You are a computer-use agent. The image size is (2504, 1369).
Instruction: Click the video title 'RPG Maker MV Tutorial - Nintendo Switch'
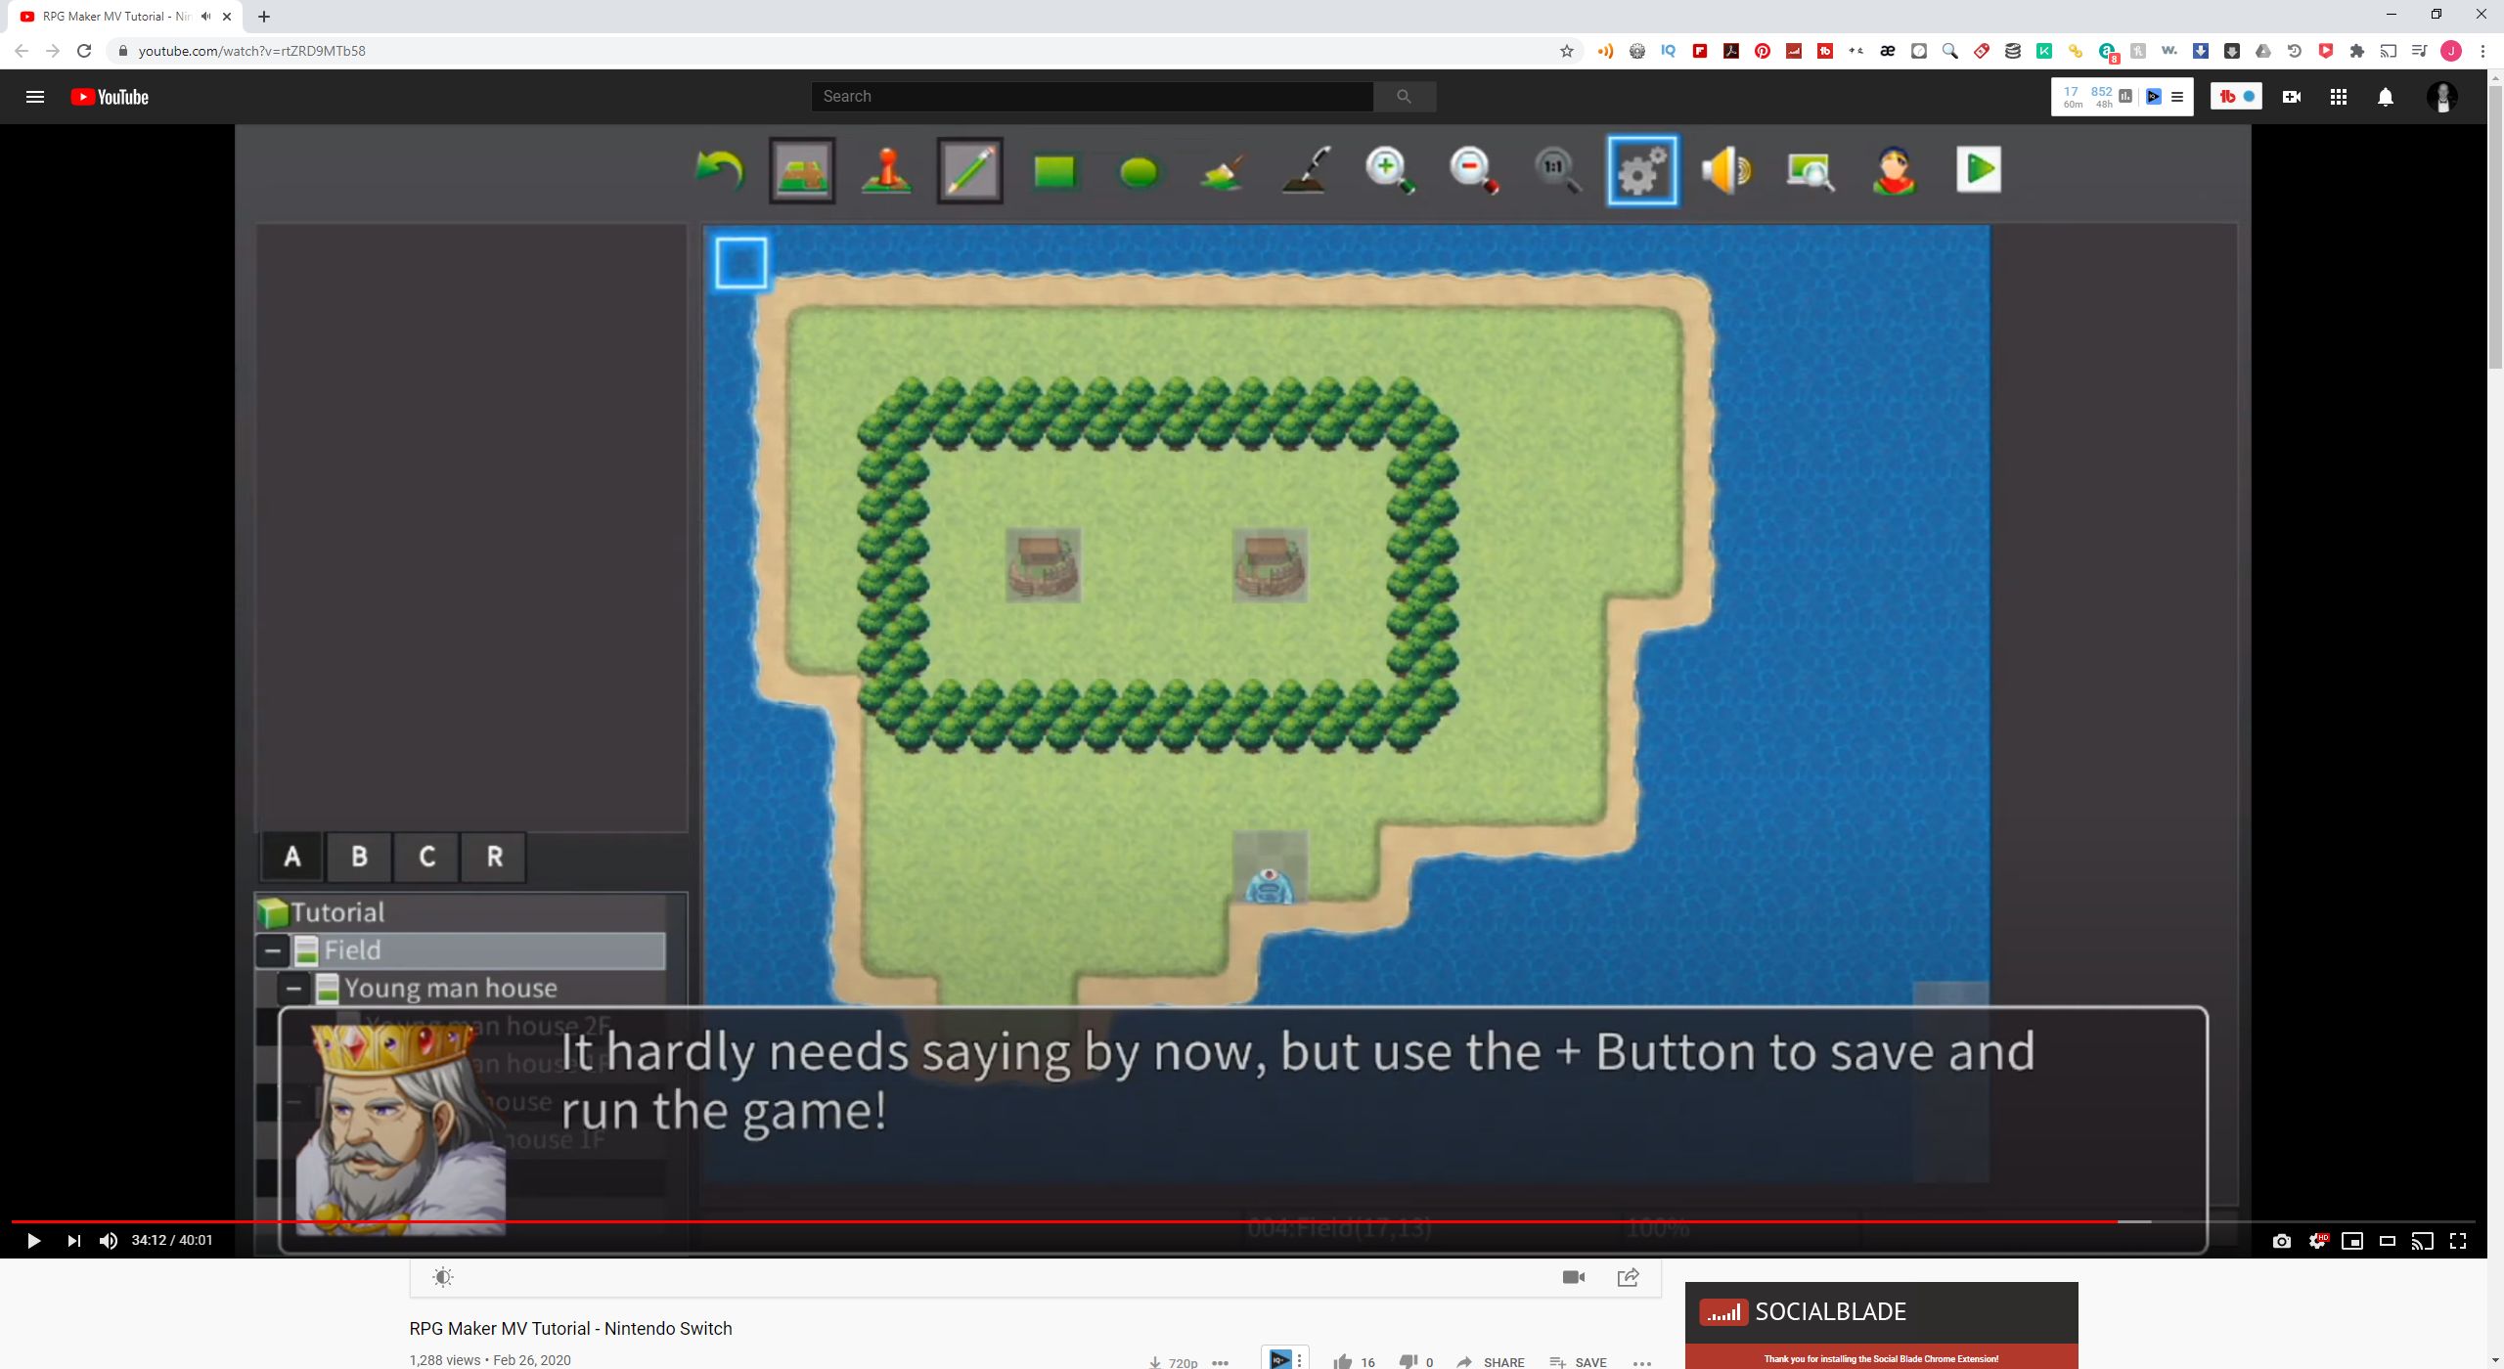pyautogui.click(x=570, y=1328)
